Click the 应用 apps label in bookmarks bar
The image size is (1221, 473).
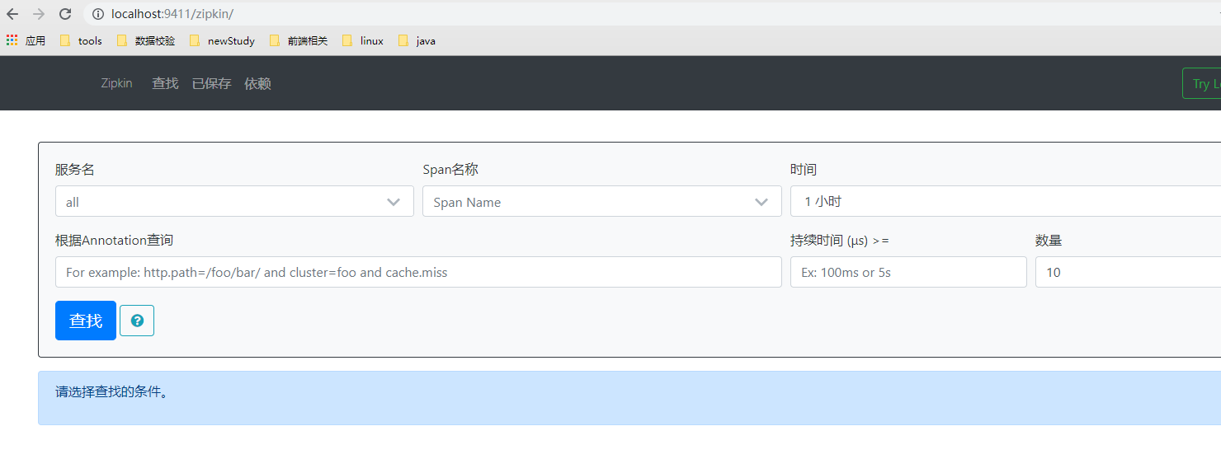(x=35, y=40)
